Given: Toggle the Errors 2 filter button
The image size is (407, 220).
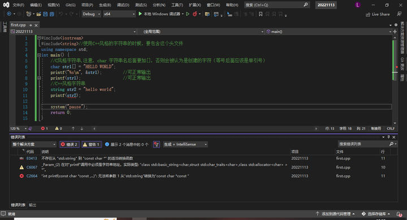Looking at the screenshot, I should coord(70,144).
